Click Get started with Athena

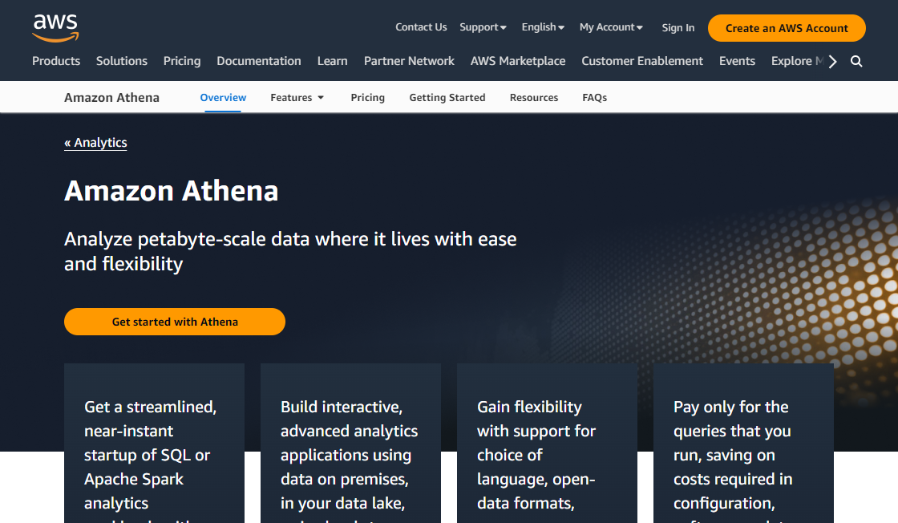[x=174, y=321]
